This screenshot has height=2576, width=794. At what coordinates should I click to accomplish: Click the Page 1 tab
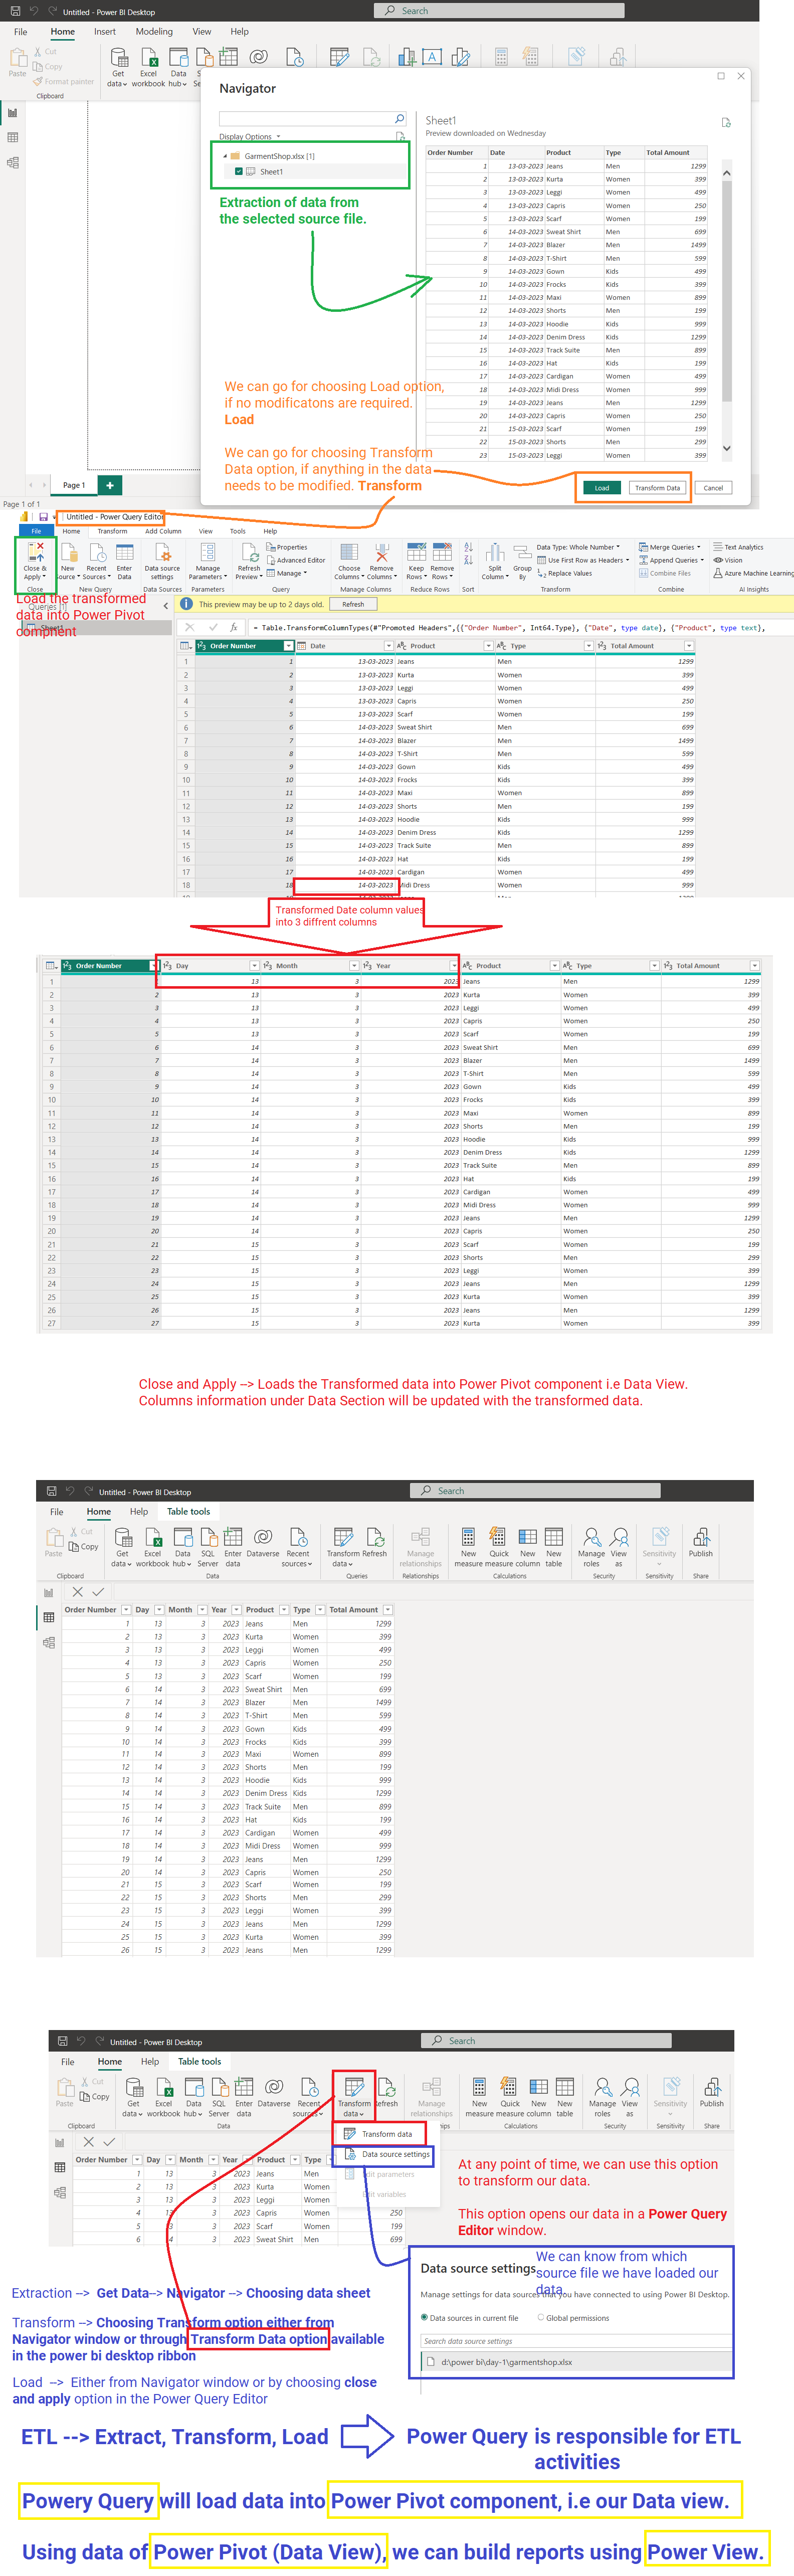click(74, 485)
